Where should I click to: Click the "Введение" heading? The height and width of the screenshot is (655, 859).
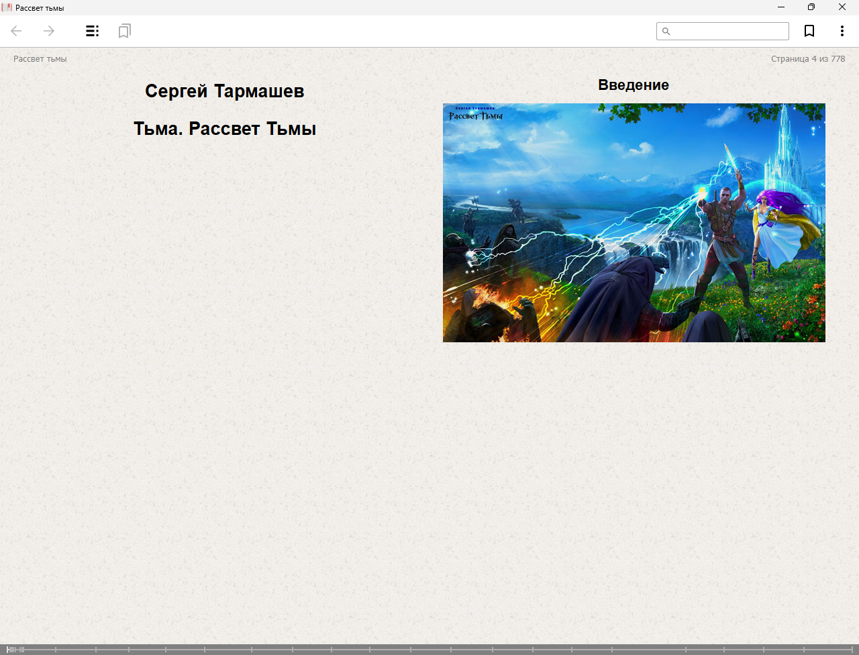(x=634, y=85)
